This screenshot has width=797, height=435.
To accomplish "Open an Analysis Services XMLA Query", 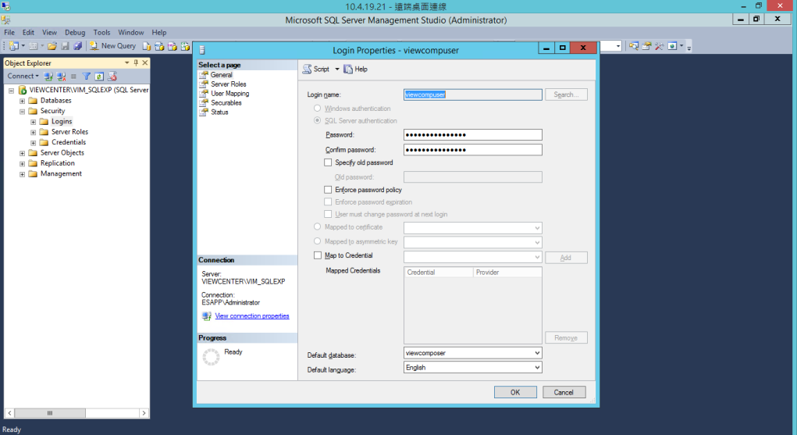I will 185,46.
